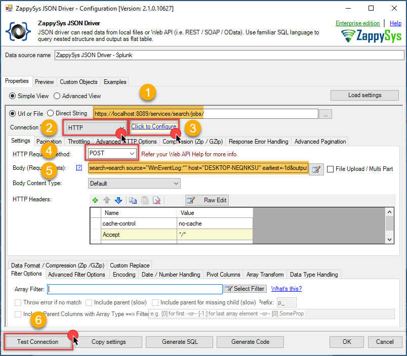
Task: Delete HTTP header with red X icon
Action: point(156,200)
